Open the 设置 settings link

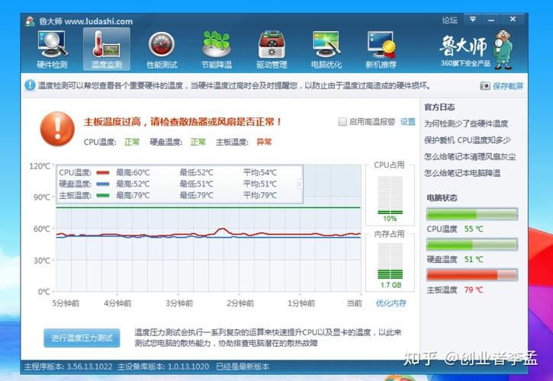click(408, 122)
